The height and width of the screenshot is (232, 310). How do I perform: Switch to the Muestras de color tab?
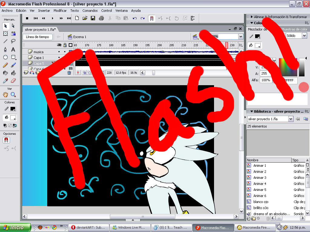294,29
